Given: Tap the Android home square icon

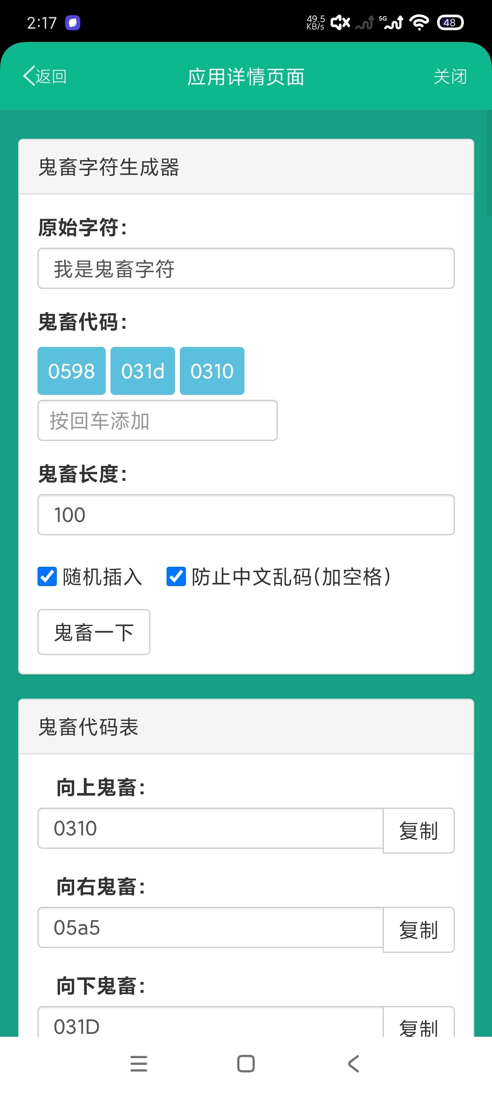Looking at the screenshot, I should click(x=246, y=1063).
